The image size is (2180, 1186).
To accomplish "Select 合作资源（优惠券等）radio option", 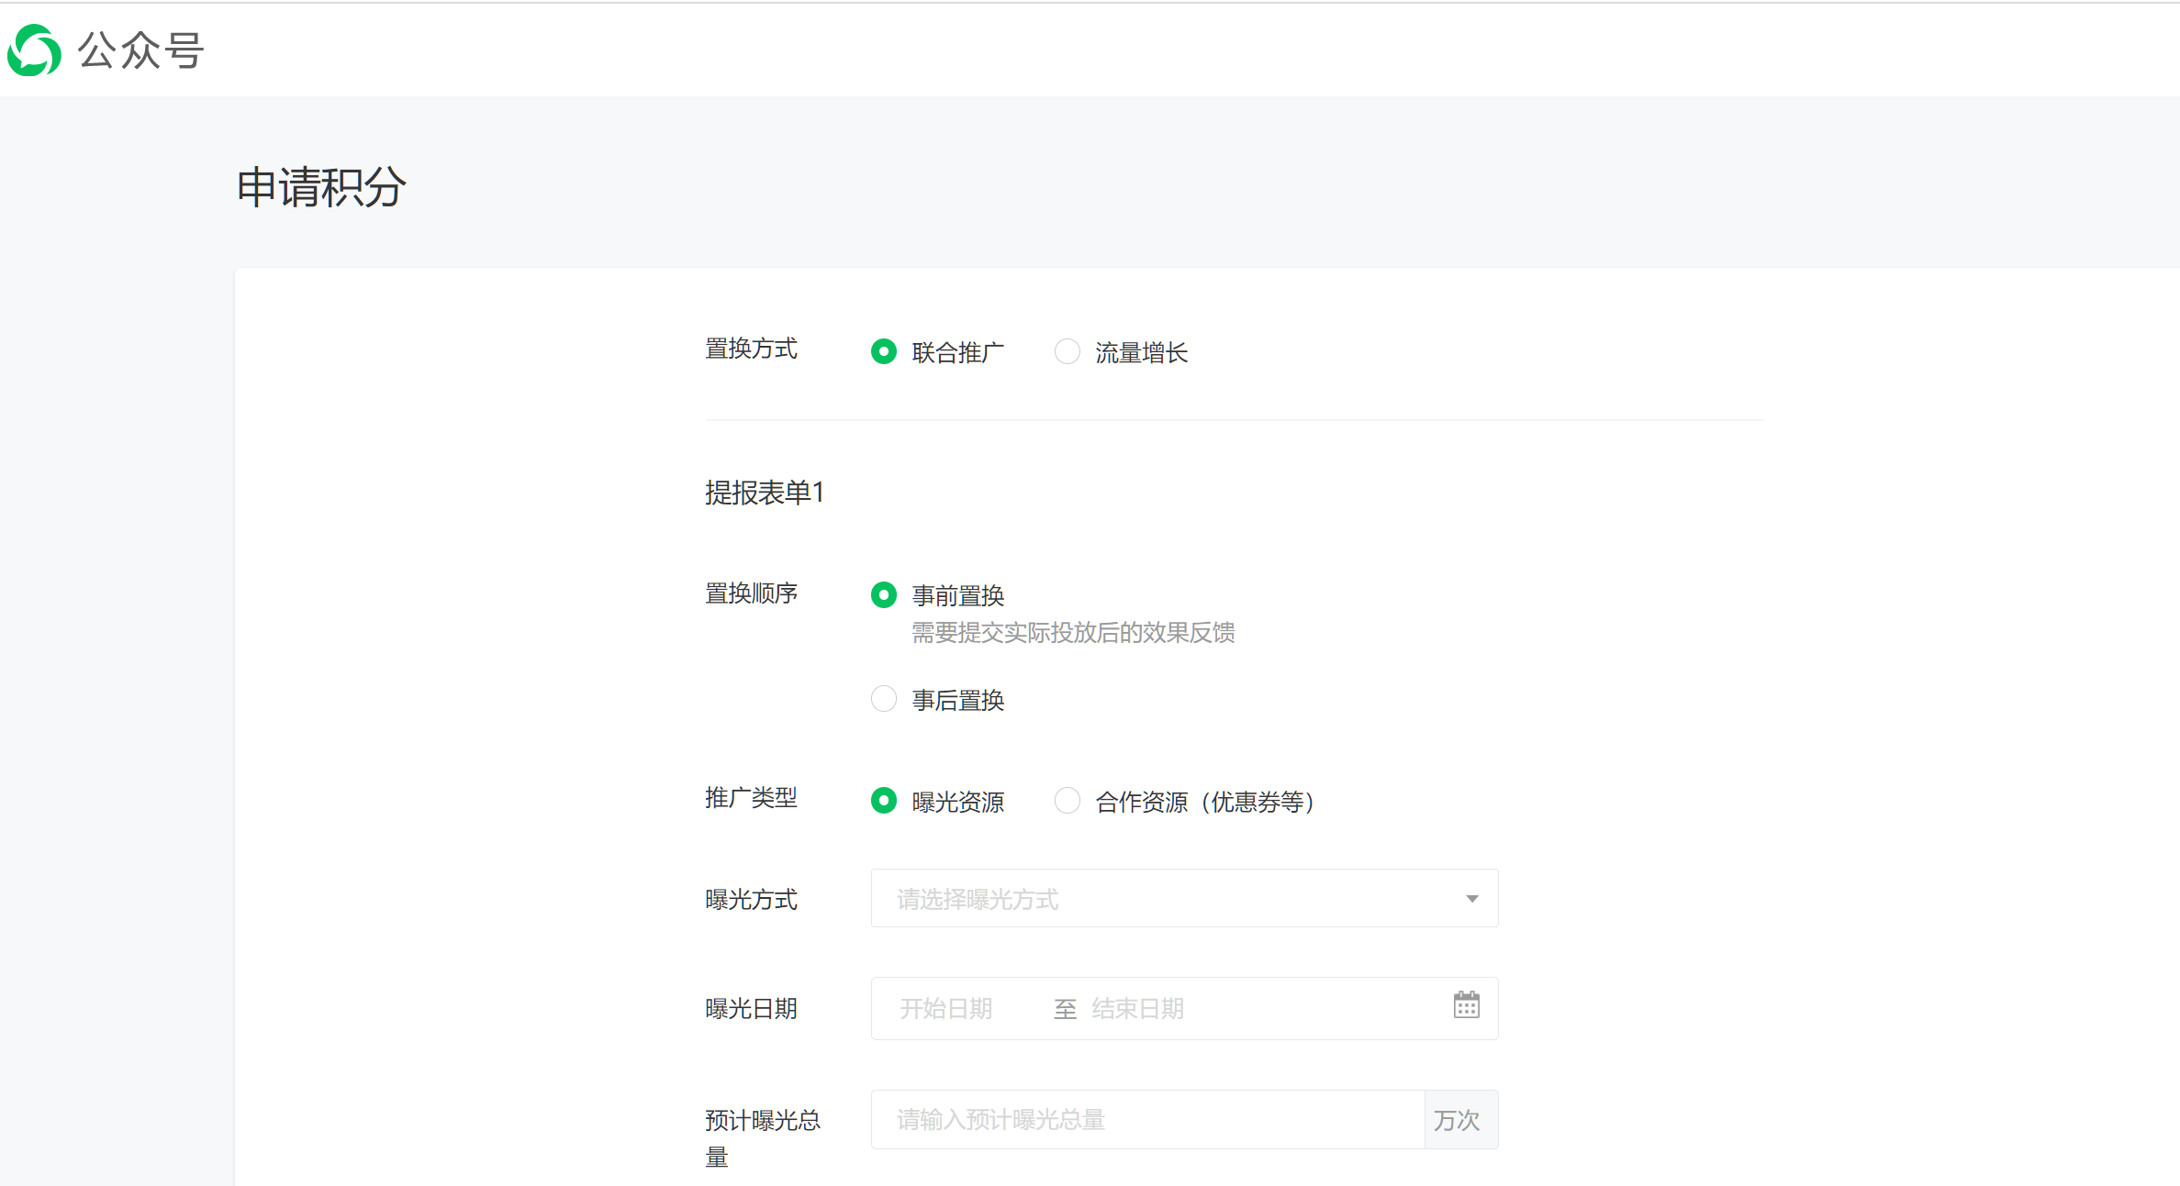I will [1068, 802].
